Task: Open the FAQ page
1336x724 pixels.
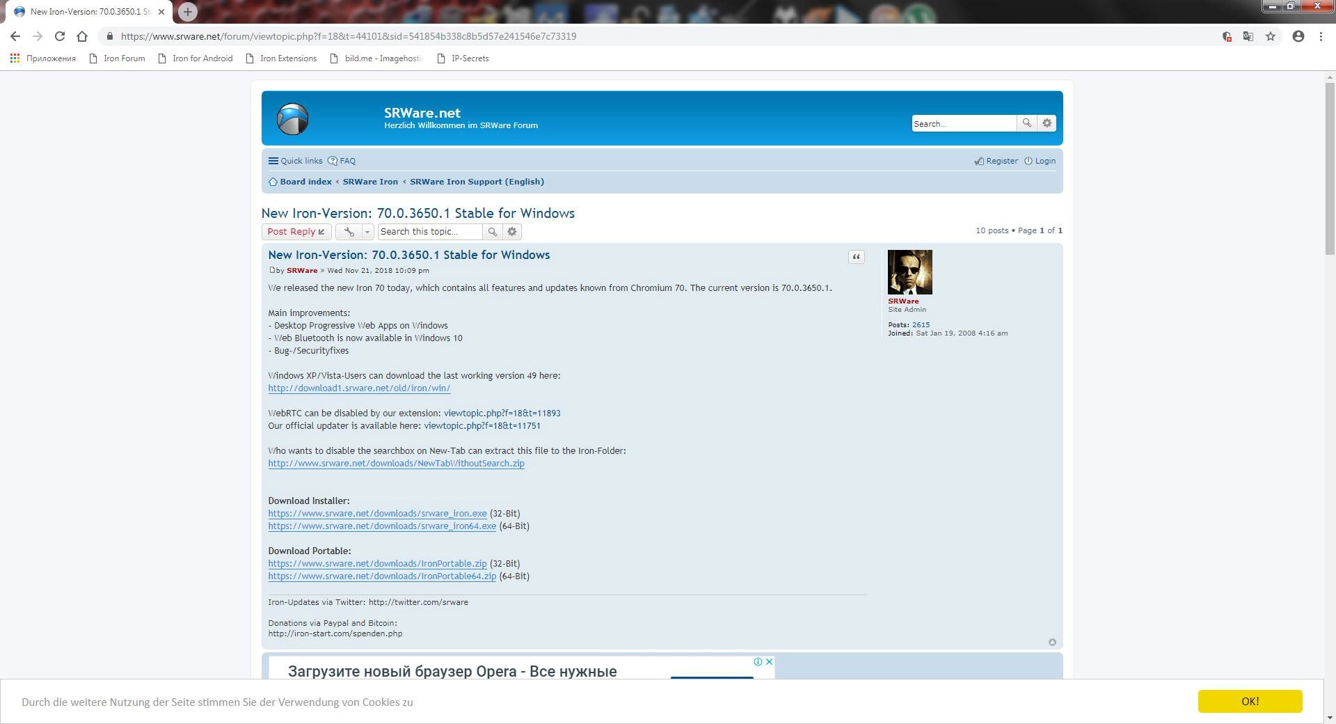Action: pos(342,161)
